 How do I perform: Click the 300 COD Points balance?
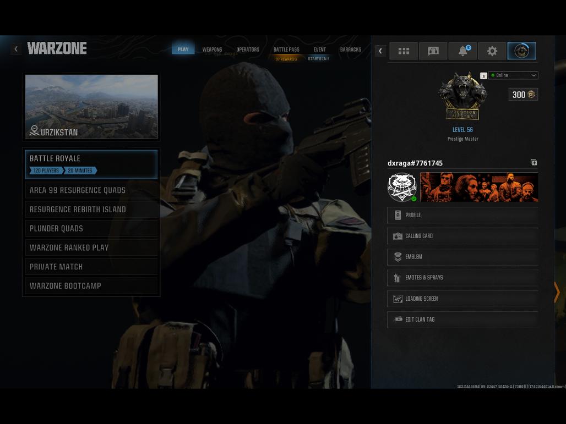tap(523, 95)
